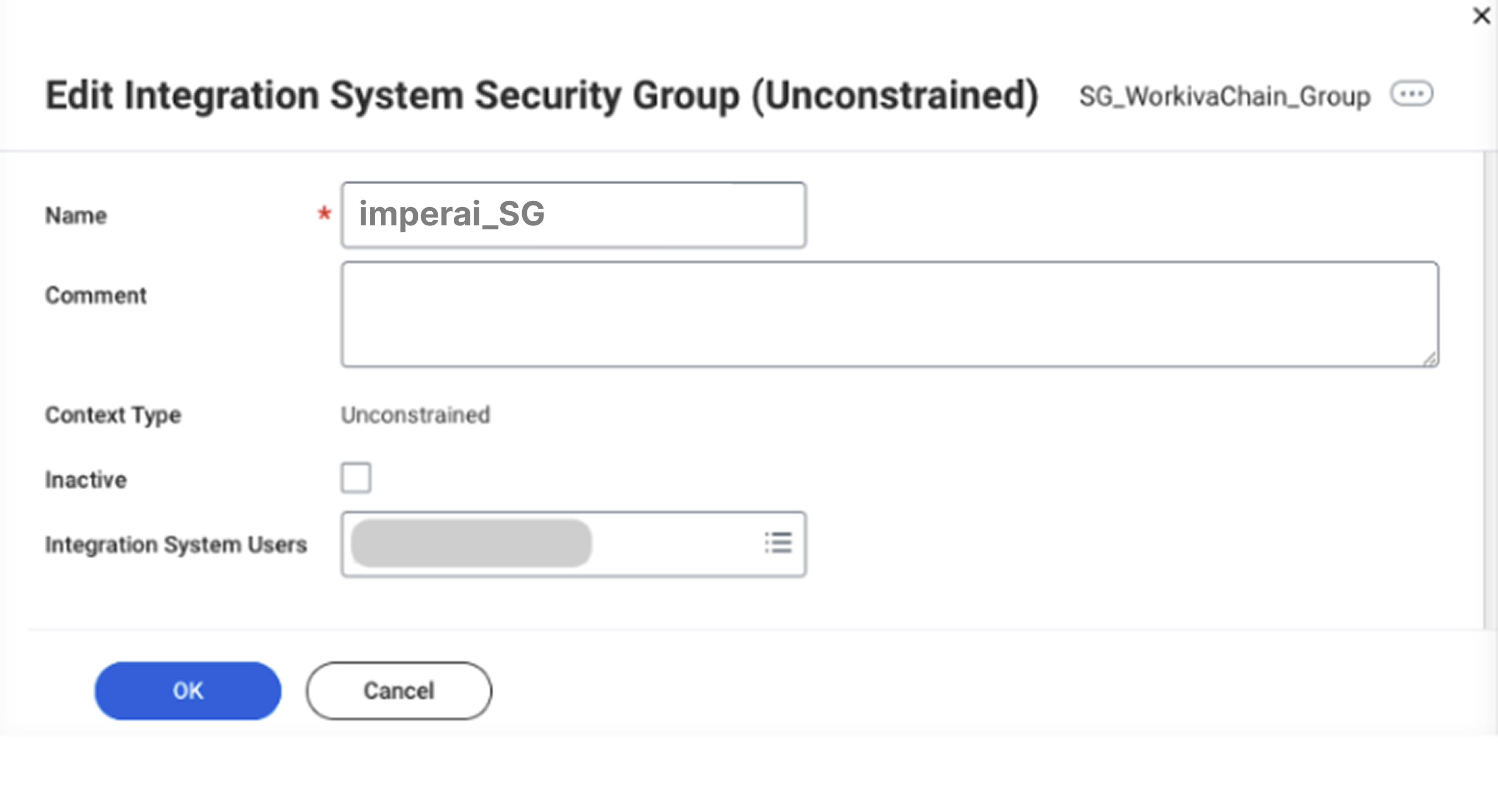Click the Context Type label
1498x793 pixels.
[x=113, y=415]
